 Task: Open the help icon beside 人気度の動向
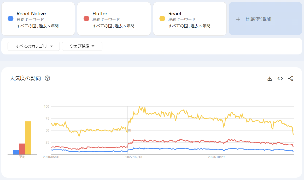47,78
